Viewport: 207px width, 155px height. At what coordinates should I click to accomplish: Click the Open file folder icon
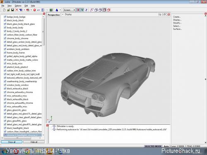coord(8,10)
